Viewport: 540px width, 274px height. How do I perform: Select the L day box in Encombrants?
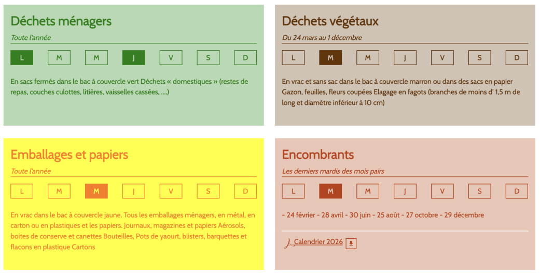[x=293, y=191]
